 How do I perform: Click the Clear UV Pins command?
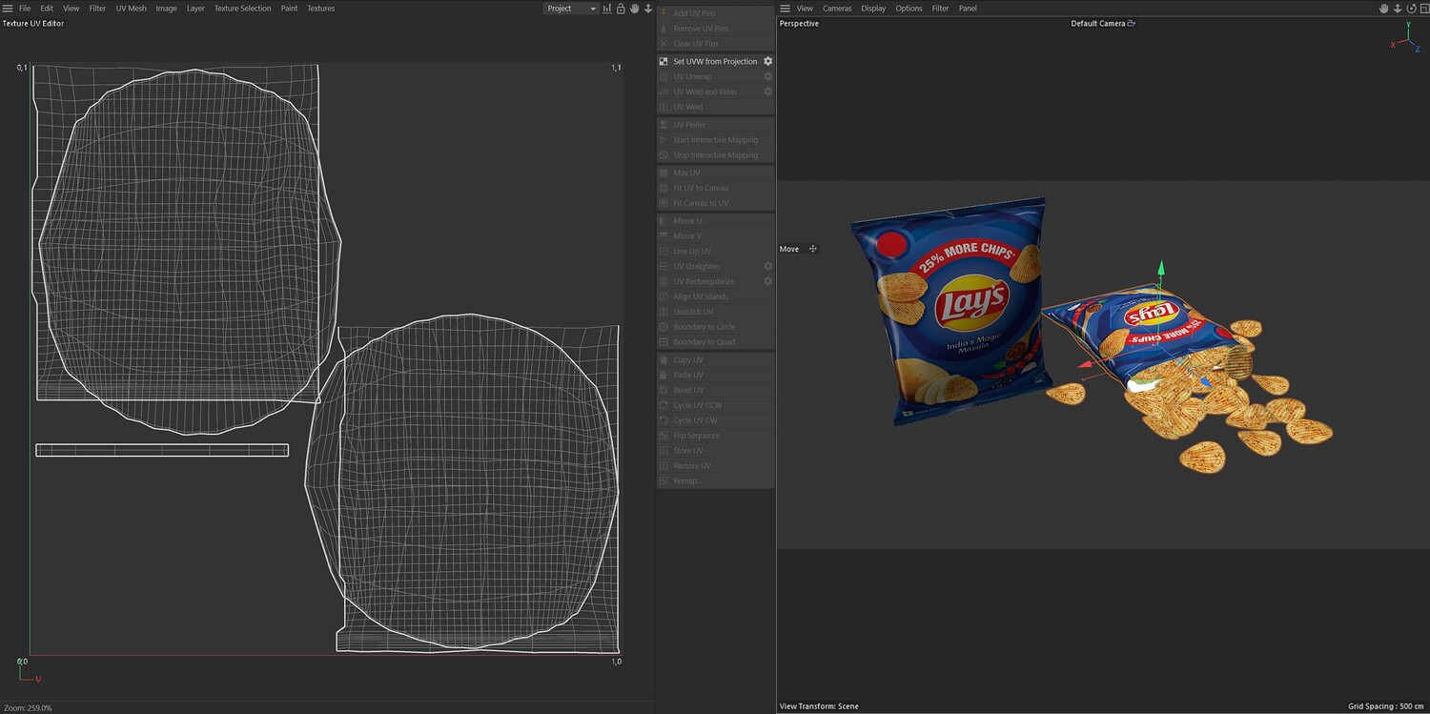715,44
